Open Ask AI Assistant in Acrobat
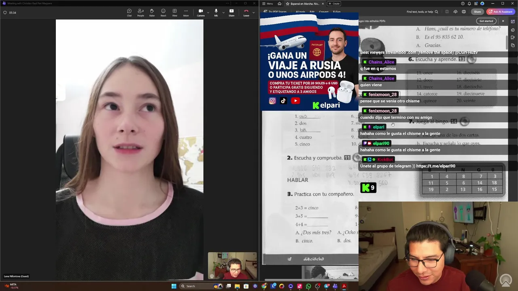 501,12
